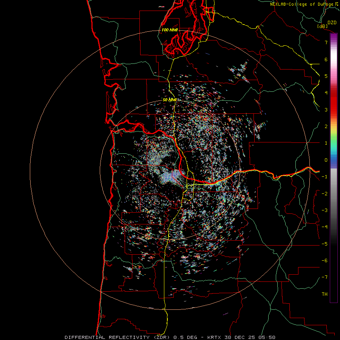Viewport: 340px width, 340px height.
Task: Click the 4 value on the color scale
Action: 326,93
